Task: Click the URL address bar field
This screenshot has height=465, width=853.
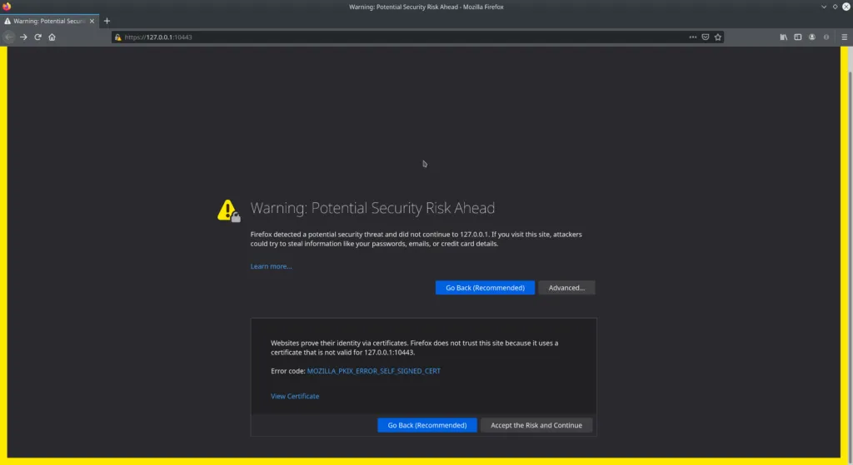Action: pos(400,37)
